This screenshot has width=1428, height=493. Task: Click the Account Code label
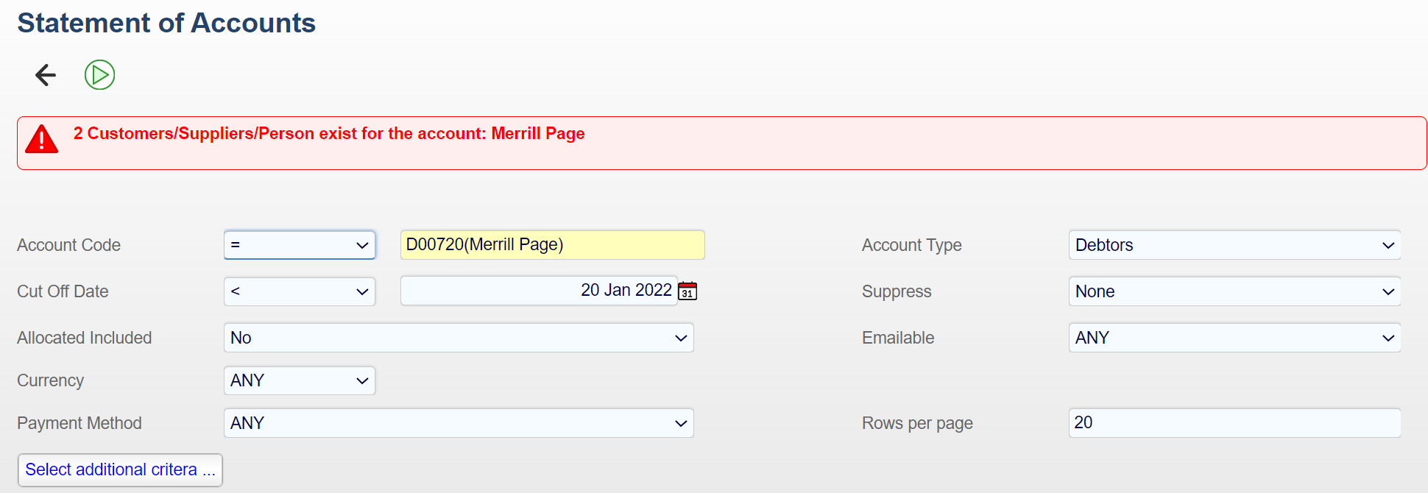69,245
